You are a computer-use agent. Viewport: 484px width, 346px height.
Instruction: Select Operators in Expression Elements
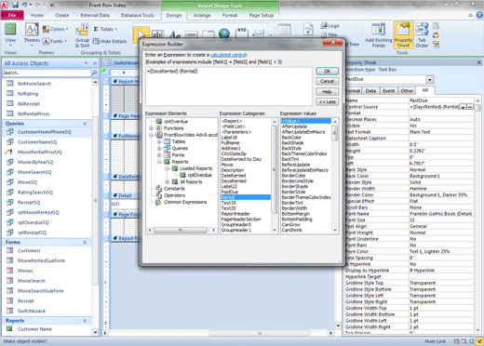(174, 195)
